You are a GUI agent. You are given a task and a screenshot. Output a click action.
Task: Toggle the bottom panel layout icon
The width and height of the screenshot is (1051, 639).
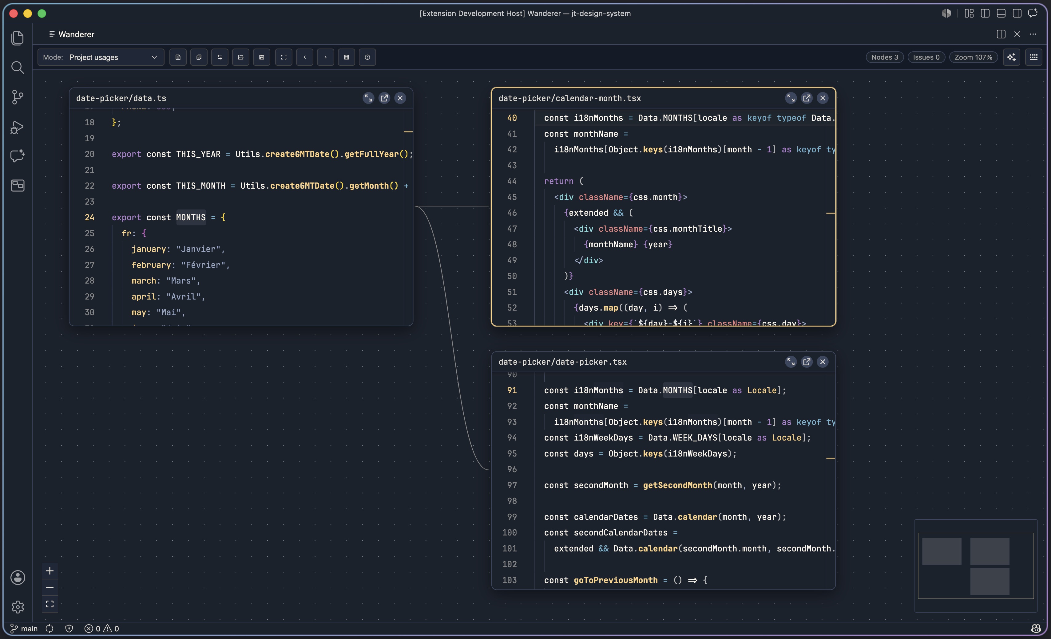[1001, 13]
